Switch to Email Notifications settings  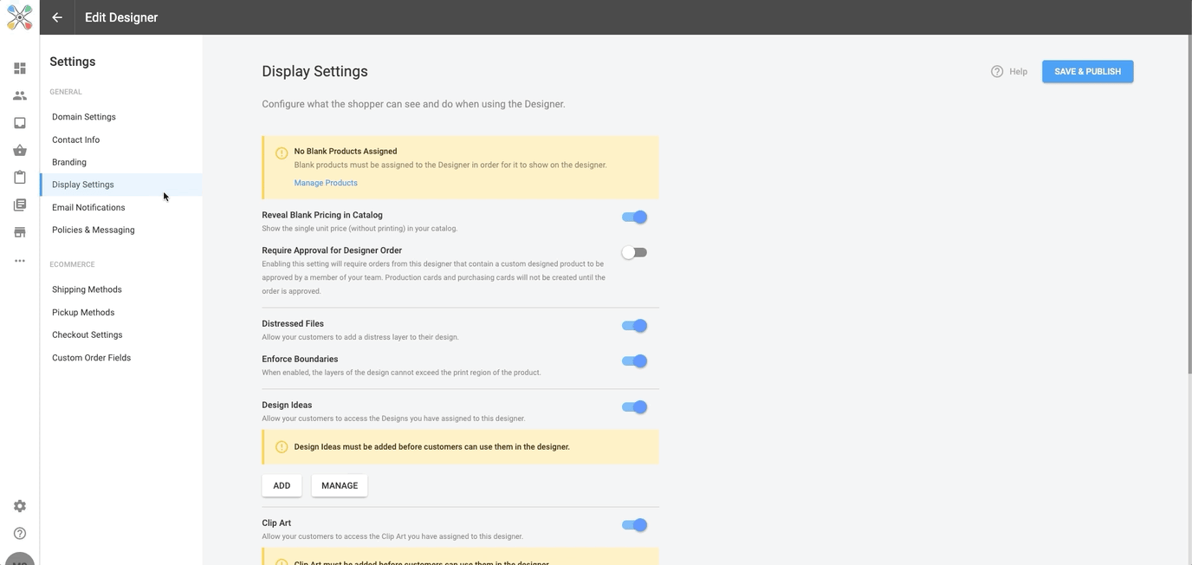[87, 207]
